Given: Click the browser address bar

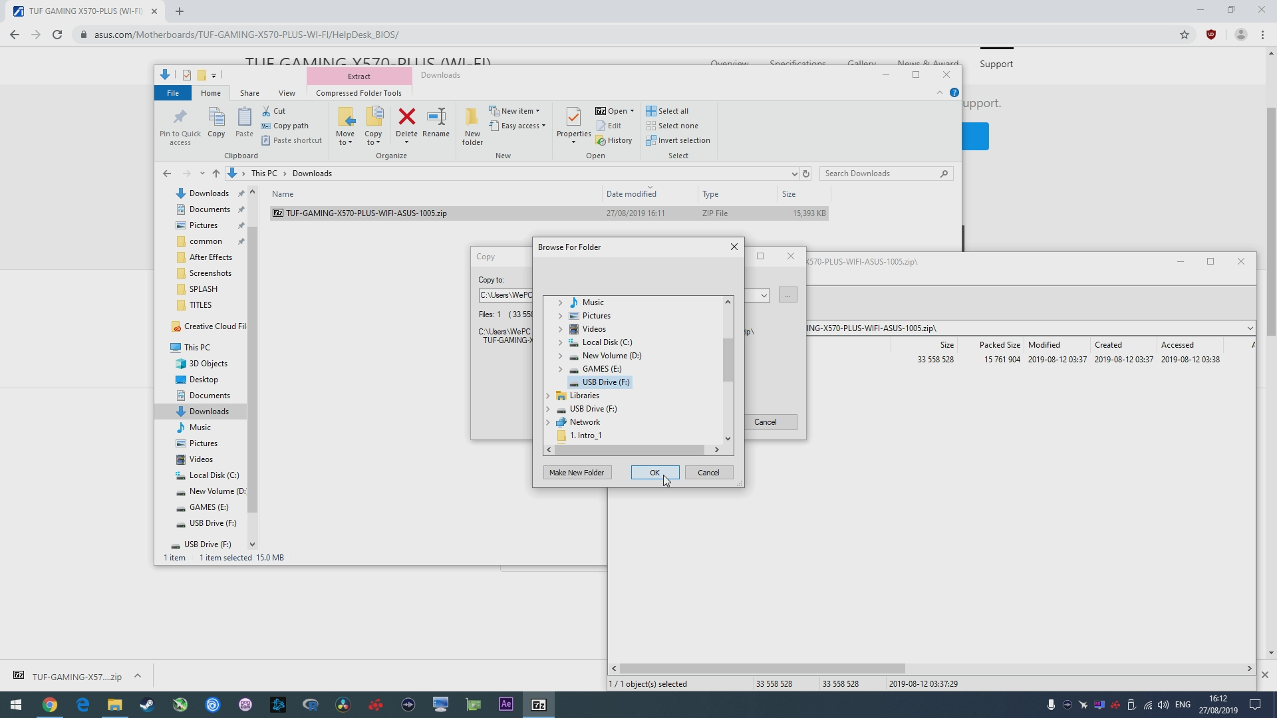Looking at the screenshot, I should pyautogui.click(x=625, y=35).
